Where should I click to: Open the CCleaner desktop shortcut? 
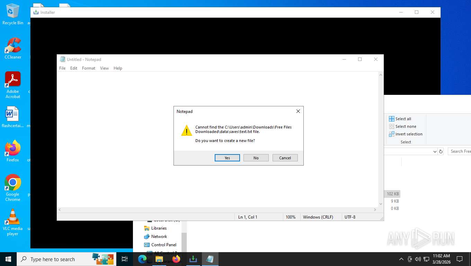[13, 48]
